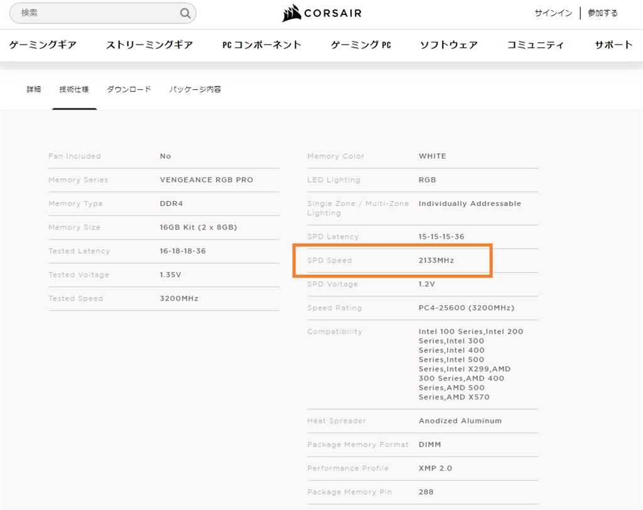Select the Individually Addressable value
The height and width of the screenshot is (510, 643).
pos(470,203)
